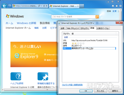Open the 比較 sub-navigation link
This screenshot has width=124, height=95.
(44, 28)
